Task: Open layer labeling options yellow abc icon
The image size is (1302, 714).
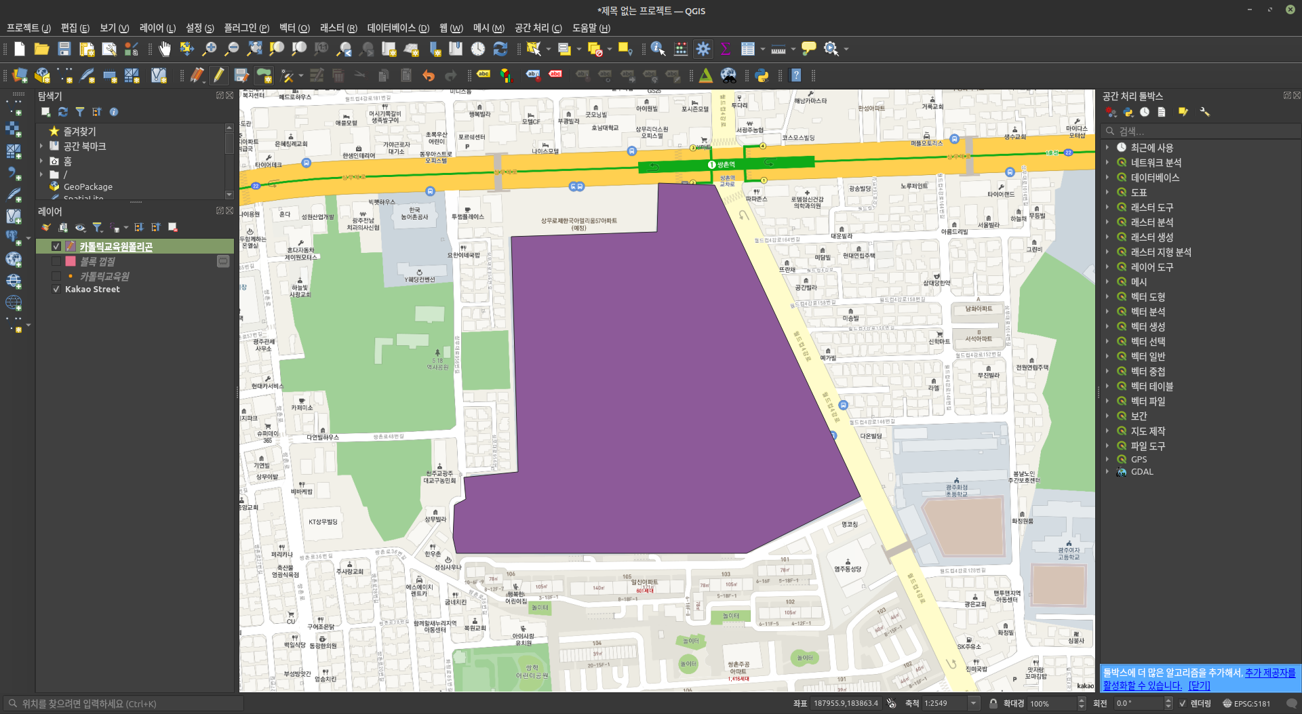Action: (484, 74)
